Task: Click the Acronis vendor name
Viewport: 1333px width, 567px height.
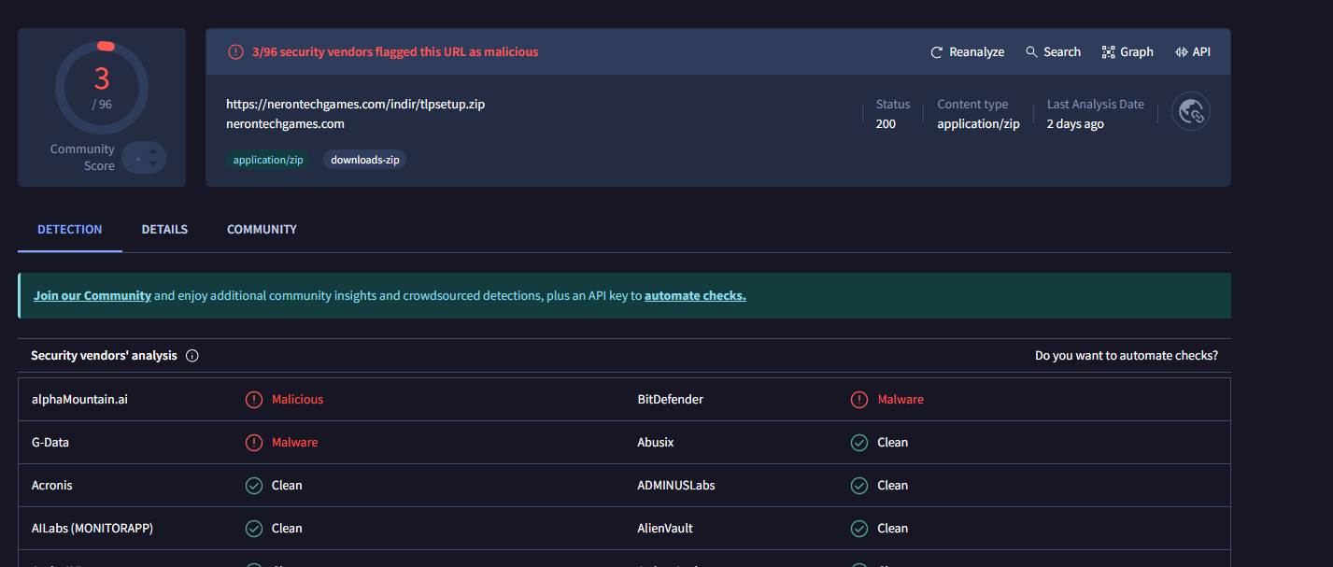Action: [x=52, y=486]
